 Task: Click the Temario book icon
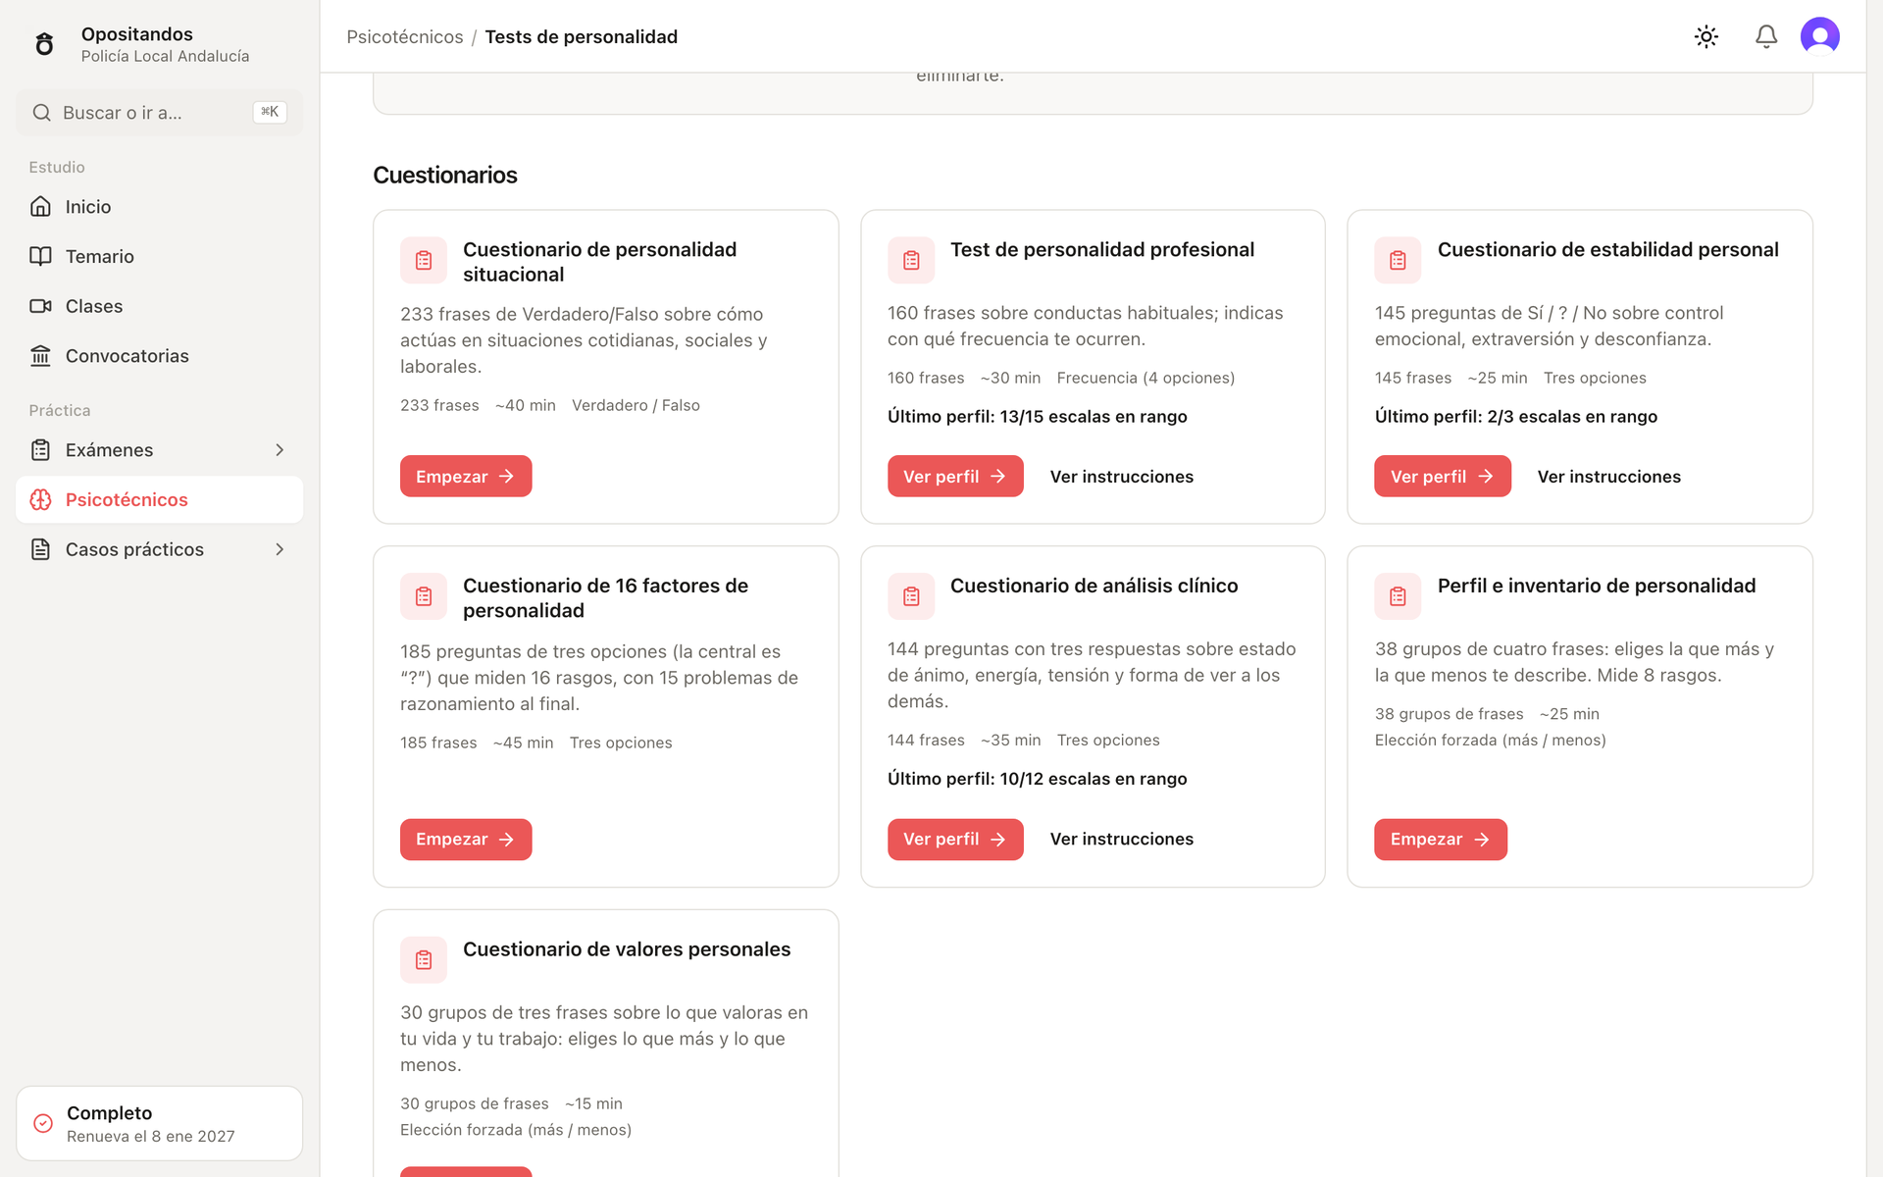click(x=40, y=256)
